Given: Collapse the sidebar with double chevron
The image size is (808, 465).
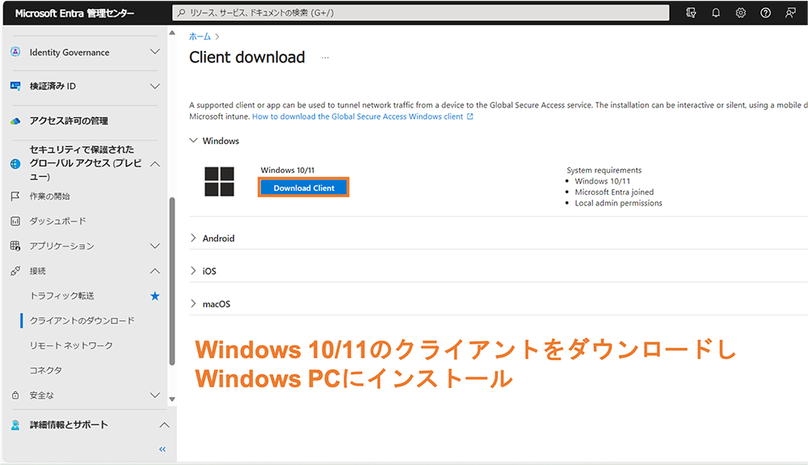Looking at the screenshot, I should coord(162,450).
